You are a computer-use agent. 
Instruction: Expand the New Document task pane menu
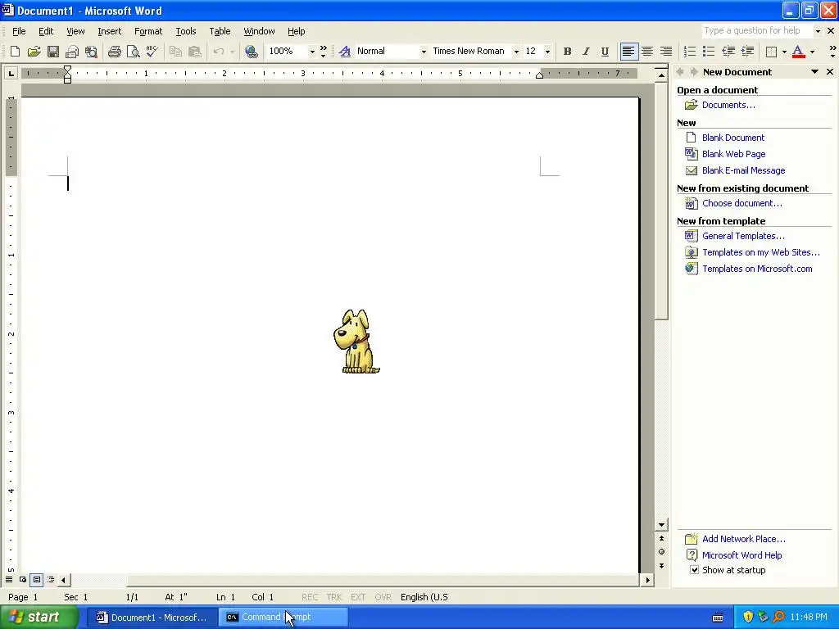(x=814, y=72)
